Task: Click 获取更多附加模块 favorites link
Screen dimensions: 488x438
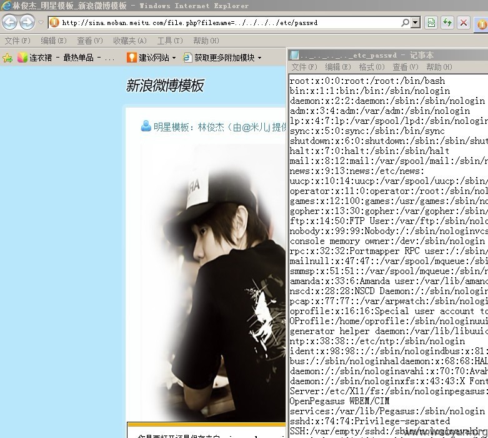Action: pos(219,58)
